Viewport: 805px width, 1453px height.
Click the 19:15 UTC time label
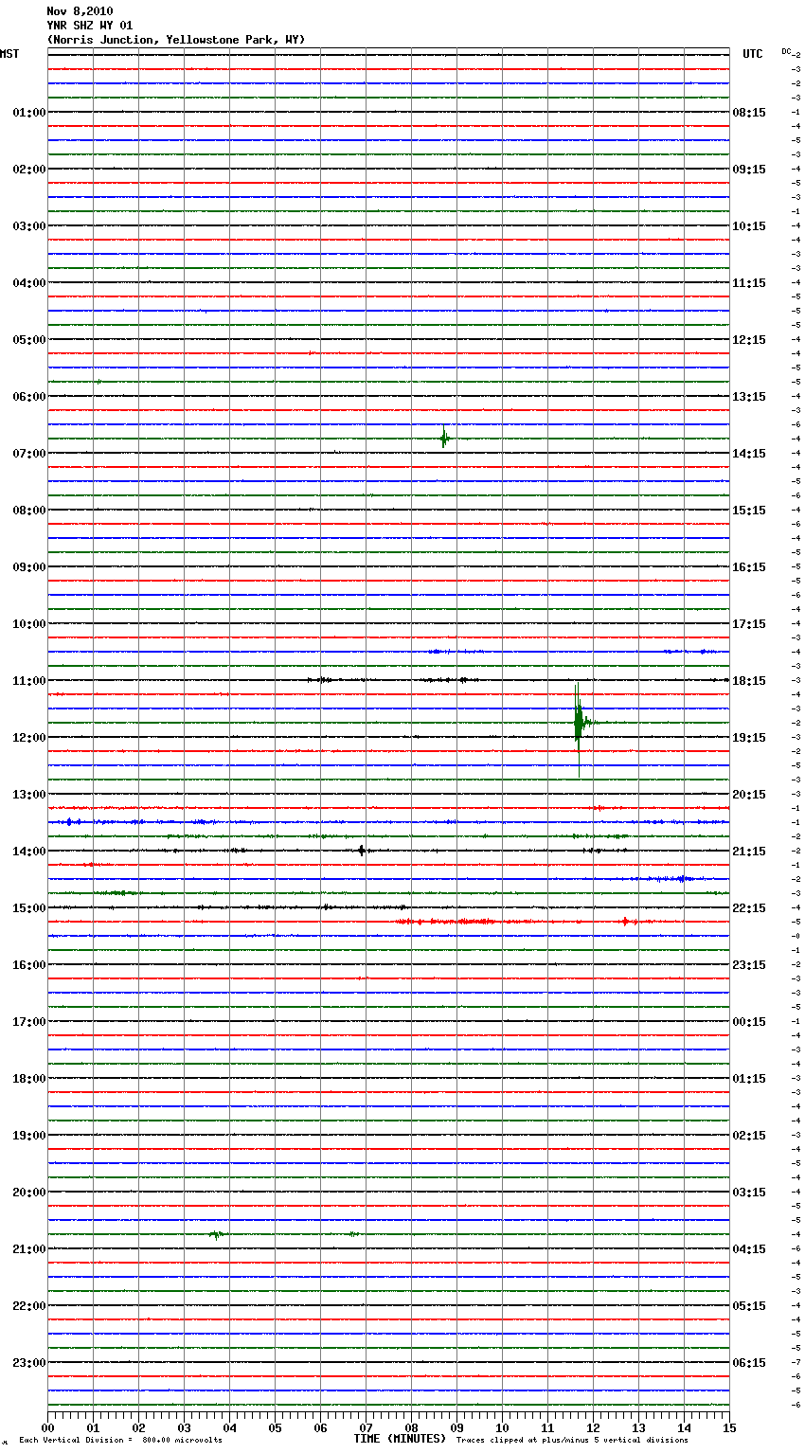coord(749,738)
